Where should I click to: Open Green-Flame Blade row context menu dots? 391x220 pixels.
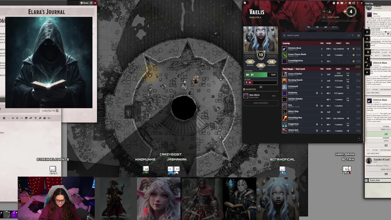pos(360,55)
